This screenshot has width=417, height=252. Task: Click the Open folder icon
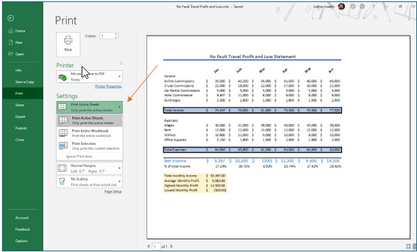point(11,54)
